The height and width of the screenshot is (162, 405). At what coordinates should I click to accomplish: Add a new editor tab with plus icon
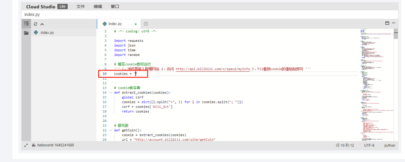[x=146, y=24]
